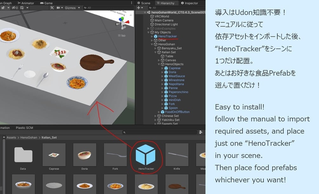Focus the Hierarchy search field
The width and height of the screenshot is (319, 194).
(x=176, y=8)
